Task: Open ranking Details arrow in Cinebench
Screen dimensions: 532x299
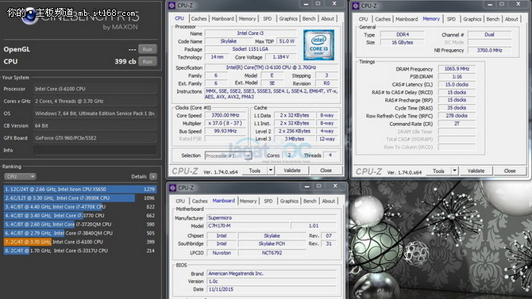Action: tap(153, 177)
